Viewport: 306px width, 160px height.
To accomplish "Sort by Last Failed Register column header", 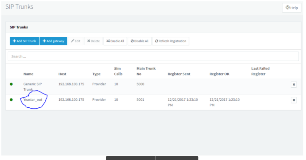I will (x=260, y=71).
